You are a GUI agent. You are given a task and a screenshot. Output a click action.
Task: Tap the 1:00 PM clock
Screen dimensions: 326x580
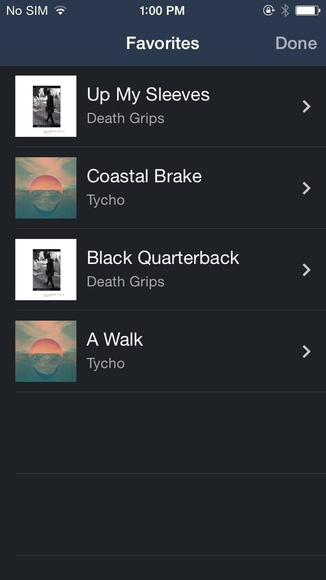coord(162,10)
